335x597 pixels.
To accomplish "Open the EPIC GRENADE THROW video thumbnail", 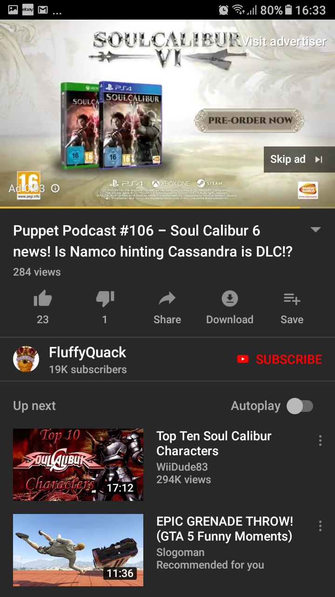I will [x=78, y=550].
